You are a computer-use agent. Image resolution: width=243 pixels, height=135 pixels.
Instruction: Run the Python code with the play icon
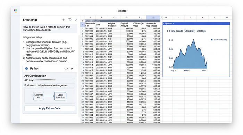(x=72, y=69)
